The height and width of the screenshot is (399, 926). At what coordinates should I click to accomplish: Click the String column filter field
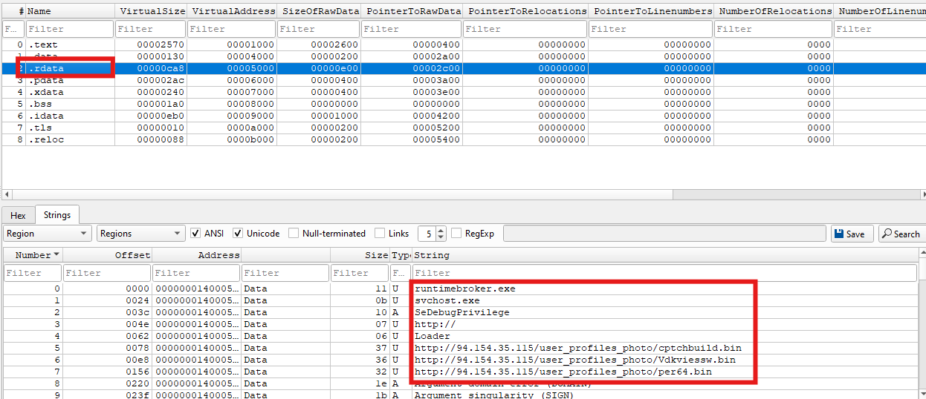[x=664, y=273]
